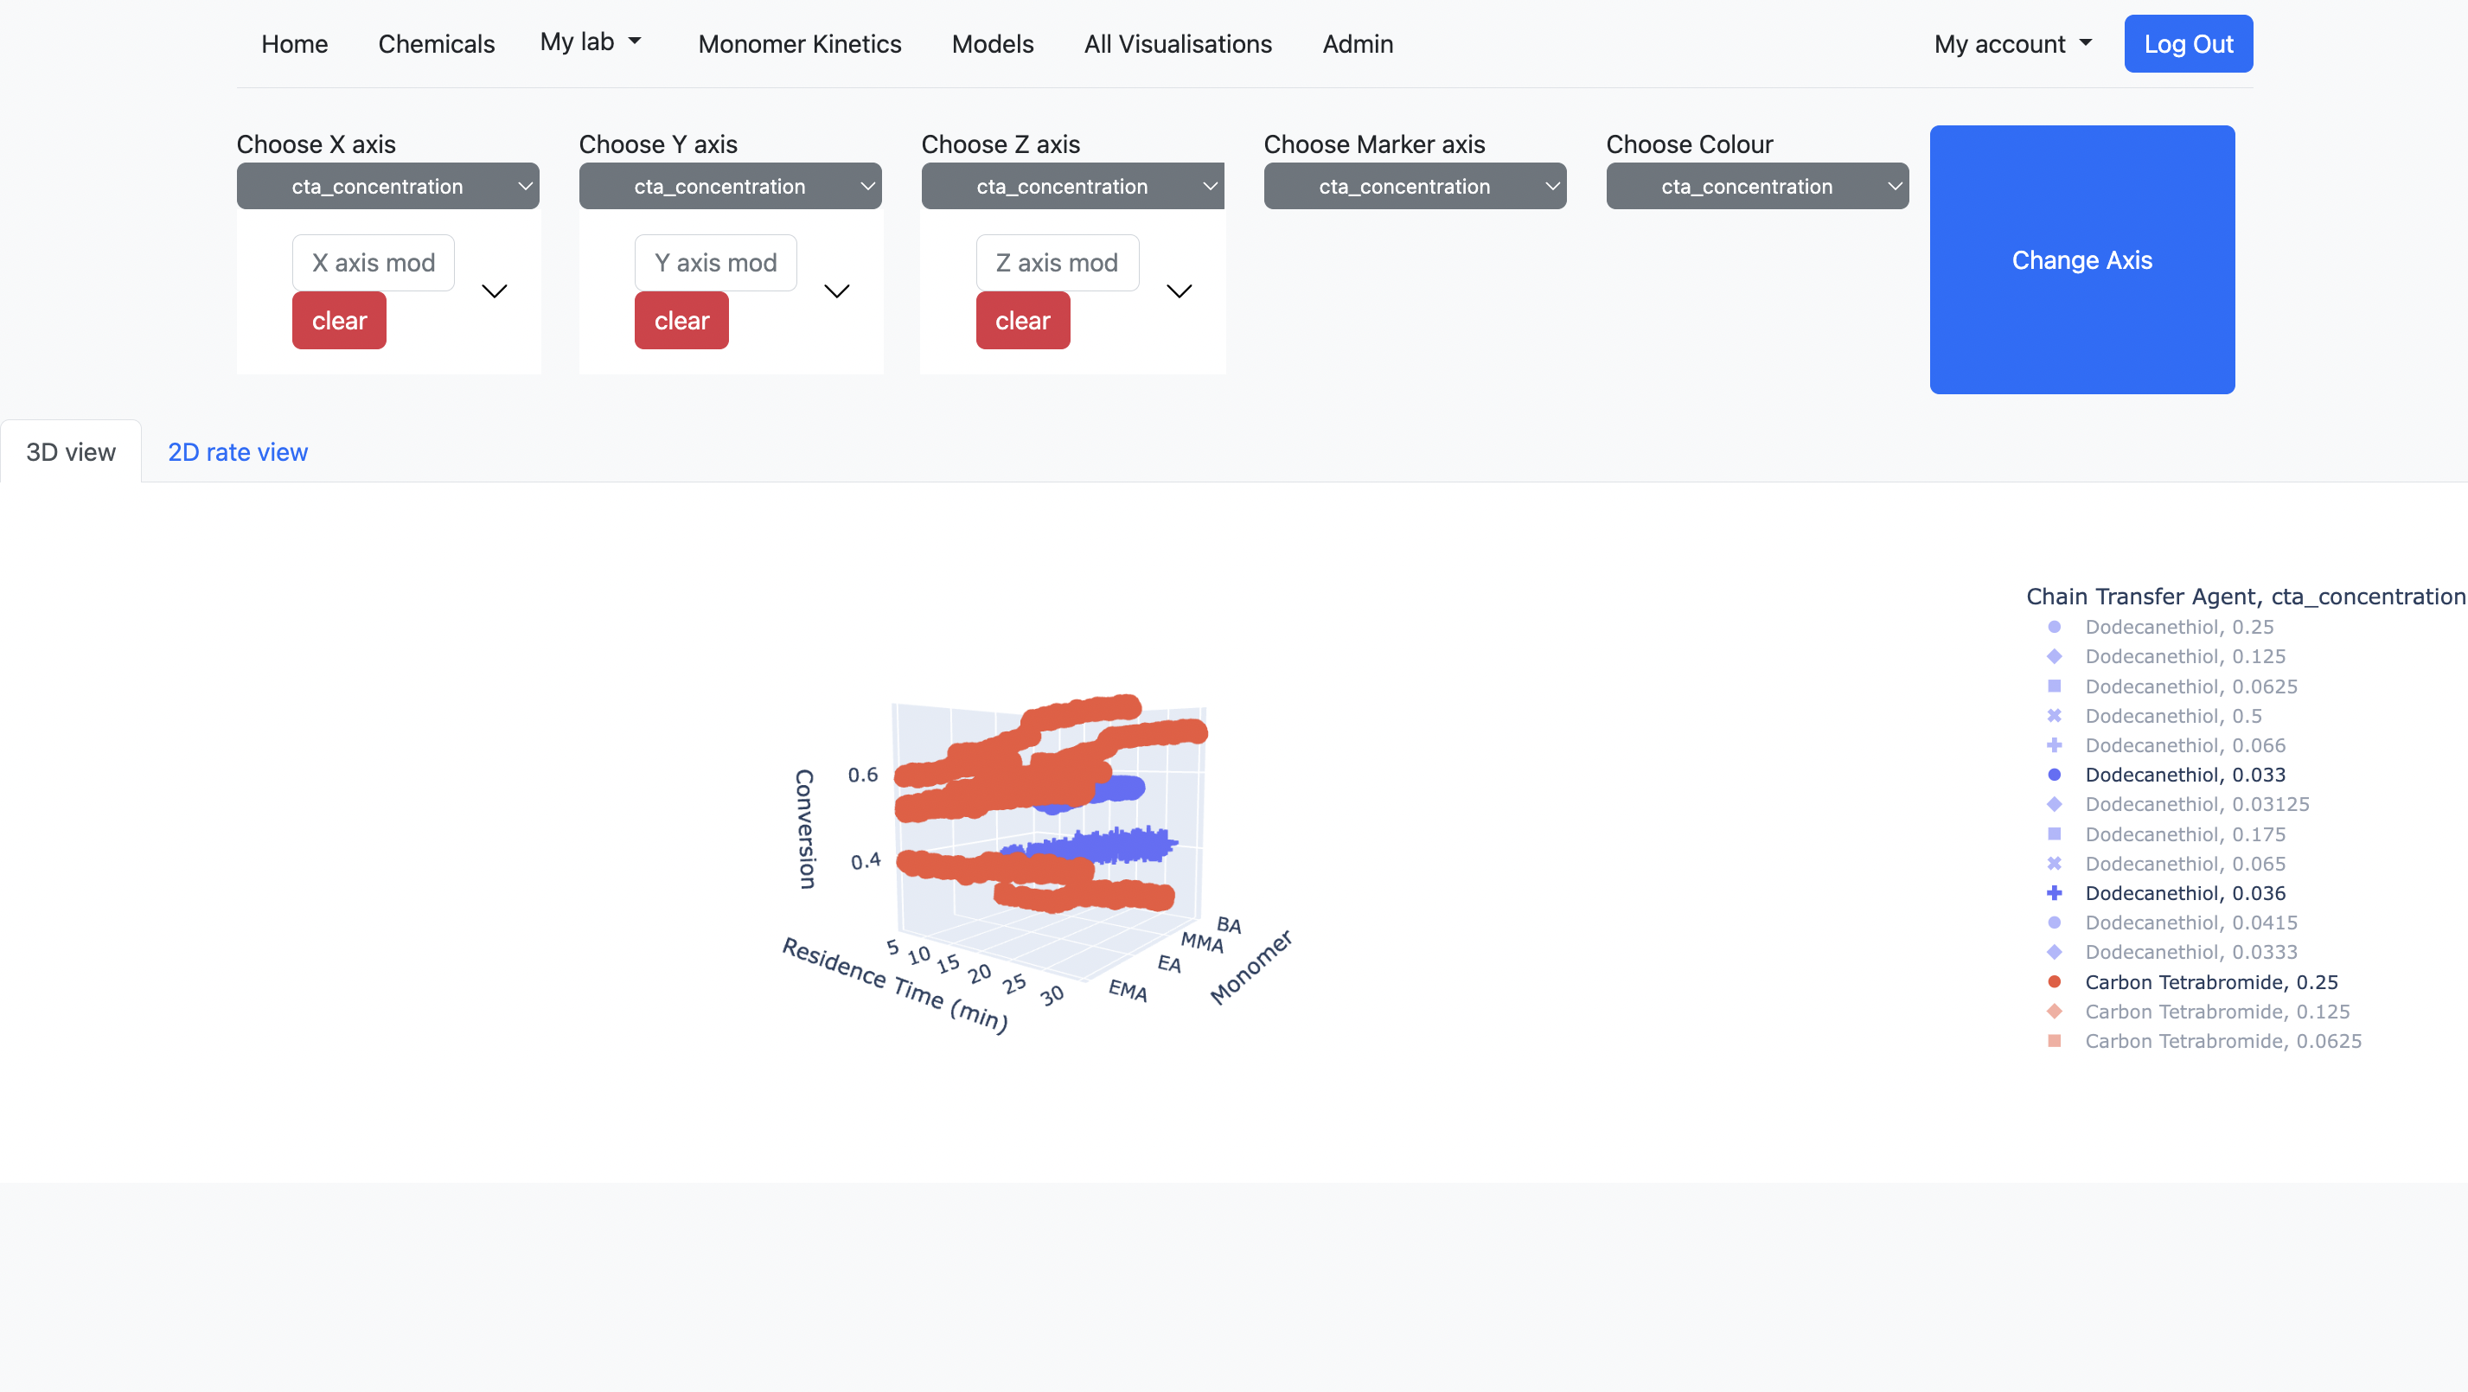Open the Monomer Kinetics menu

(800, 43)
